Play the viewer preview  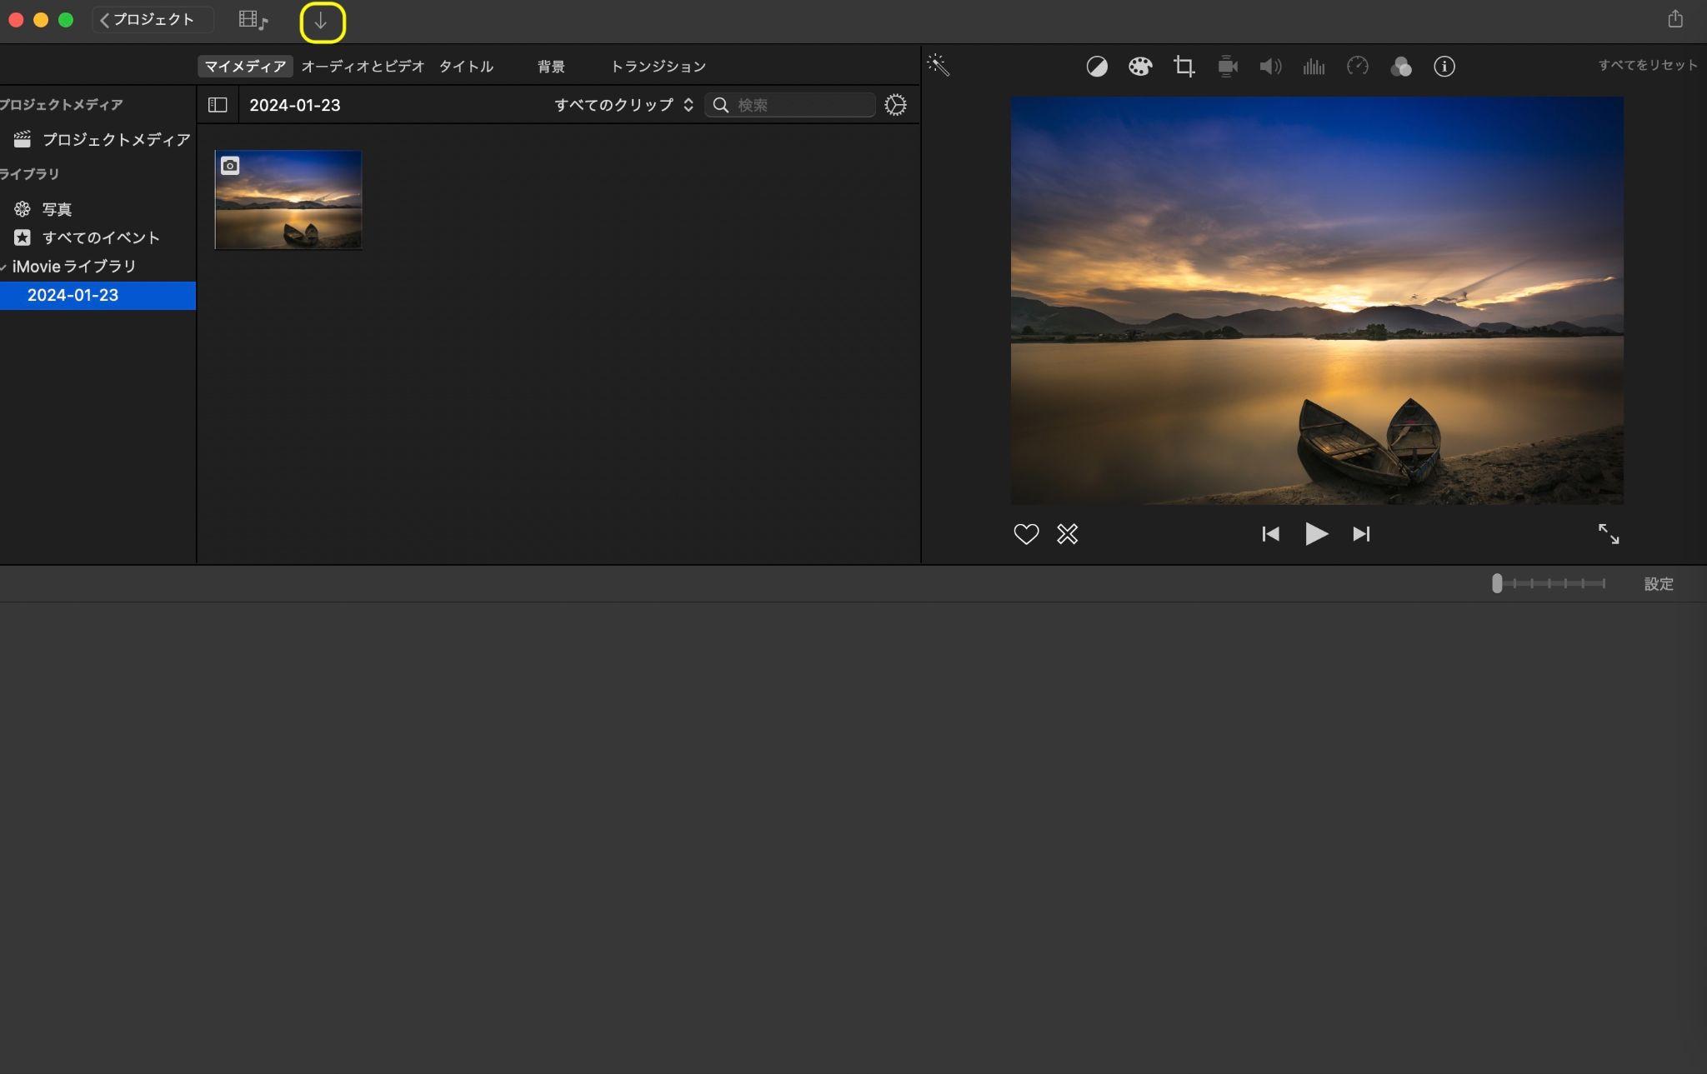pyautogui.click(x=1316, y=534)
